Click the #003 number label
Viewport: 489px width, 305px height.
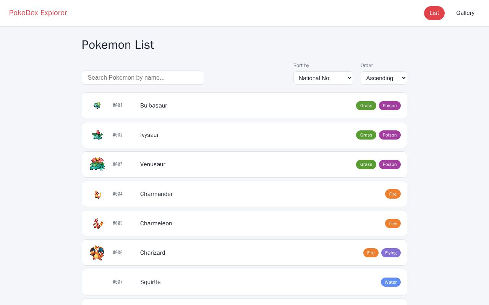[118, 164]
